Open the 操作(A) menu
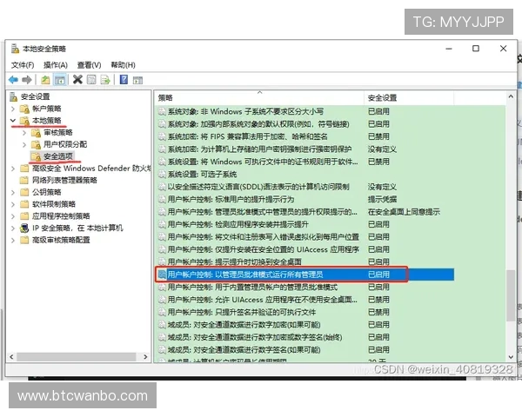This screenshot has width=522, height=417. pos(56,65)
